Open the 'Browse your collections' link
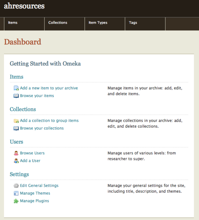Viewport: 199px width, 220px height. click(x=42, y=128)
